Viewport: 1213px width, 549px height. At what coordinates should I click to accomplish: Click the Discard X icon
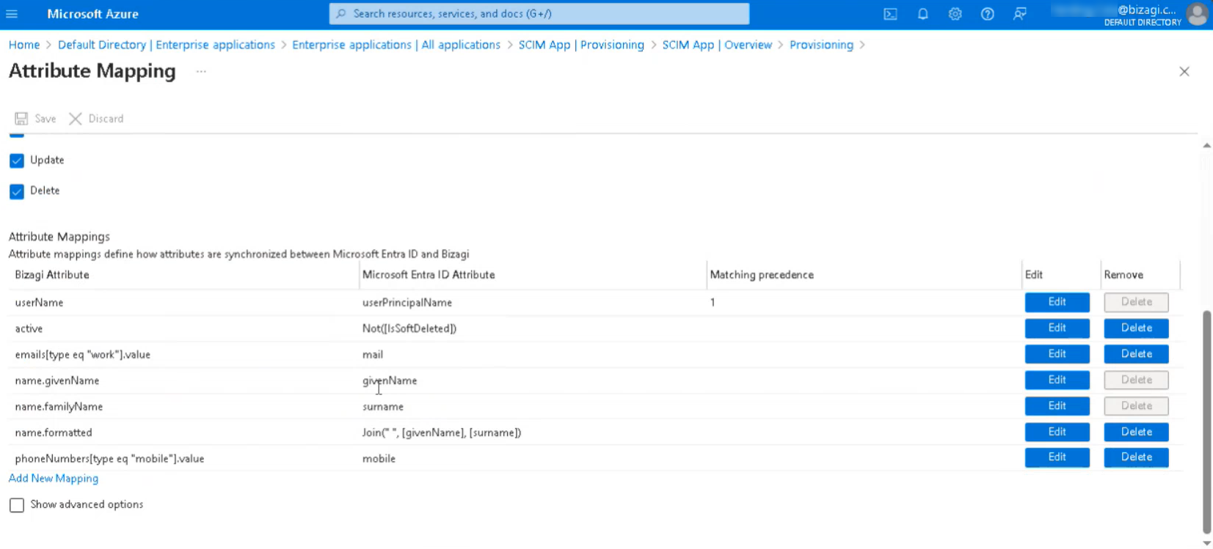click(x=76, y=119)
